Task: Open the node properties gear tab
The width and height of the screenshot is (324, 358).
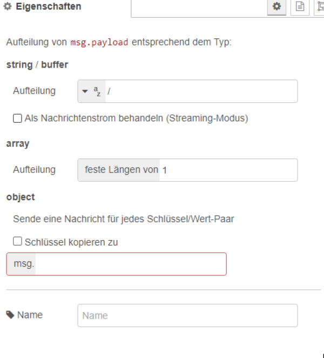Action: 276,7
